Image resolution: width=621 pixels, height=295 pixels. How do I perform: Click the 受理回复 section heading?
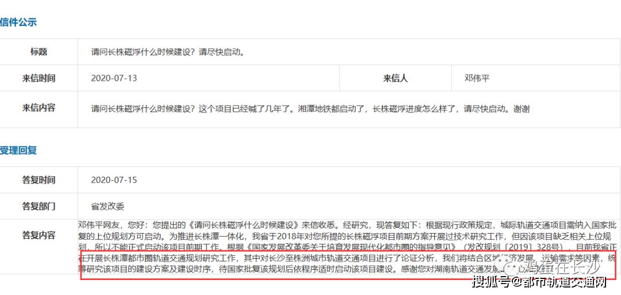point(18,150)
